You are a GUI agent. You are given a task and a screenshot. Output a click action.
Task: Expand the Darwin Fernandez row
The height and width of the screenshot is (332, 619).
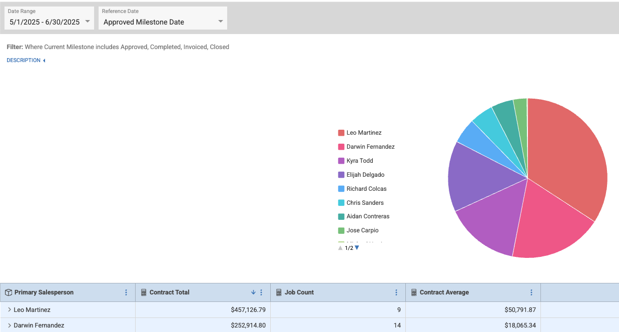coord(10,325)
